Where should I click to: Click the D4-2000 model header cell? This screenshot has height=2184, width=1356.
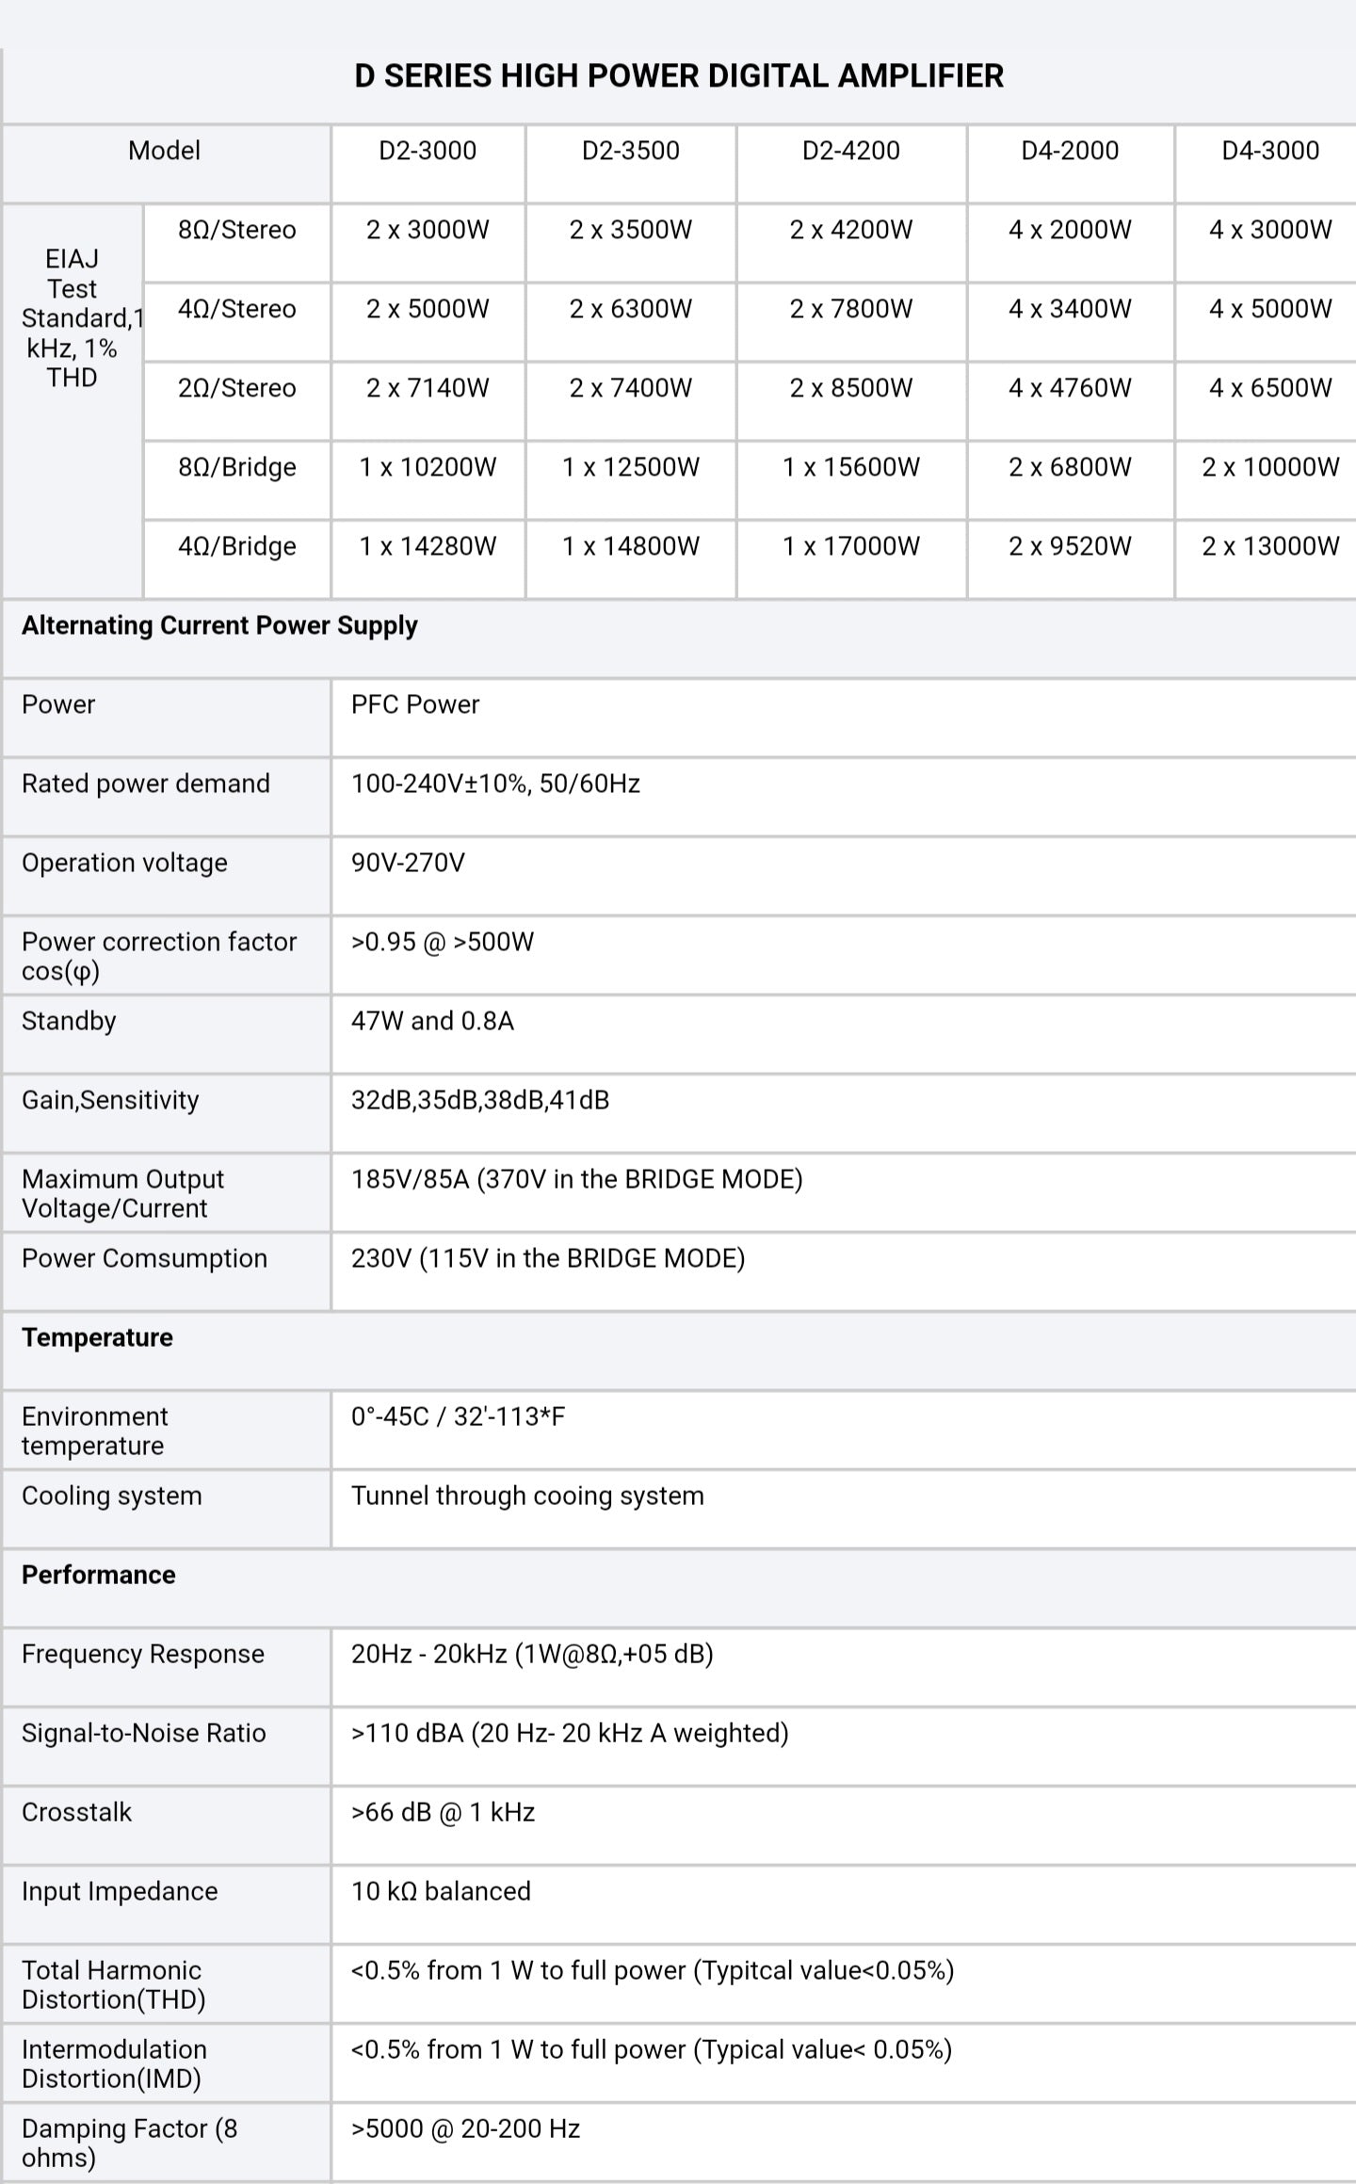(1070, 151)
